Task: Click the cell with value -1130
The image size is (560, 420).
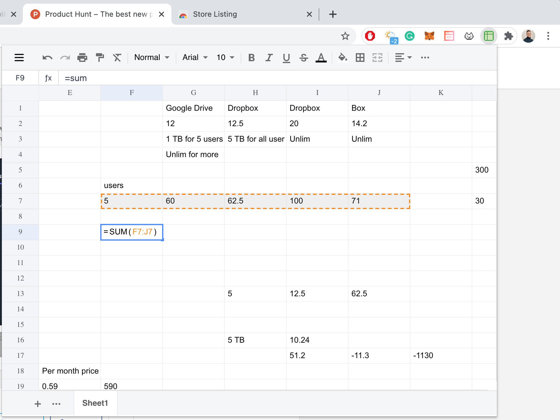Action: (x=441, y=356)
